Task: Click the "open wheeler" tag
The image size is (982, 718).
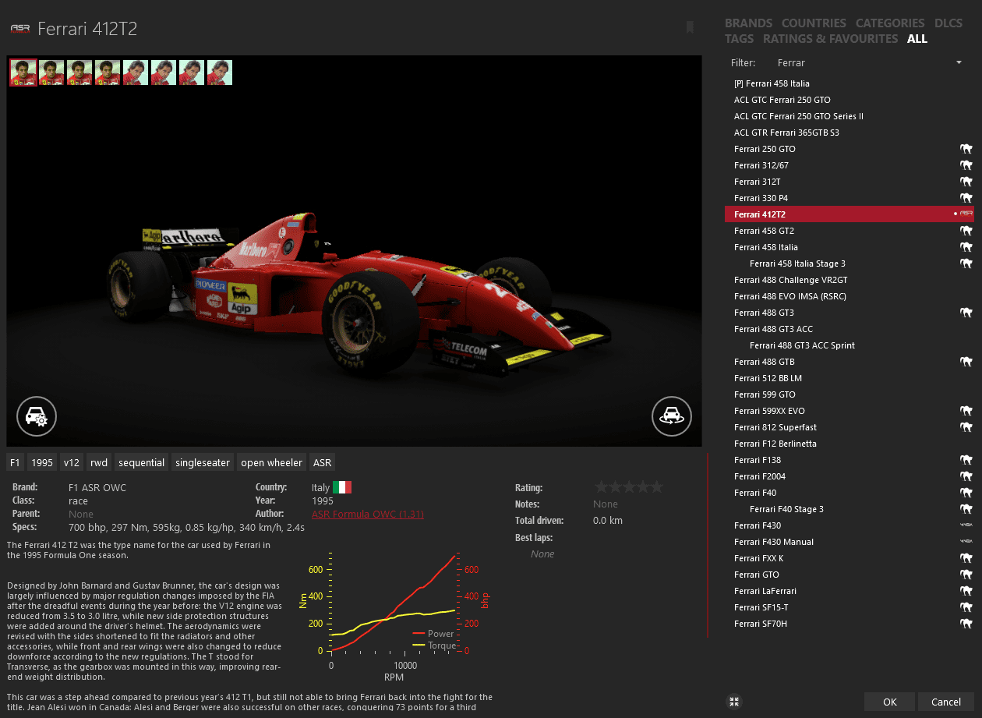Action: click(x=271, y=462)
